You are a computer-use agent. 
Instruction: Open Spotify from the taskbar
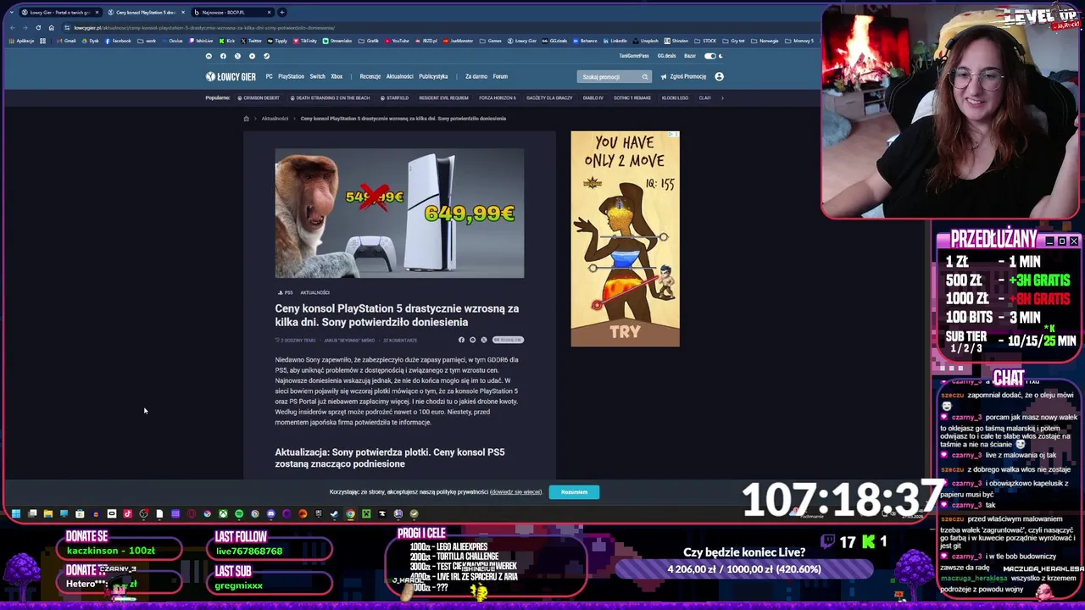[239, 513]
